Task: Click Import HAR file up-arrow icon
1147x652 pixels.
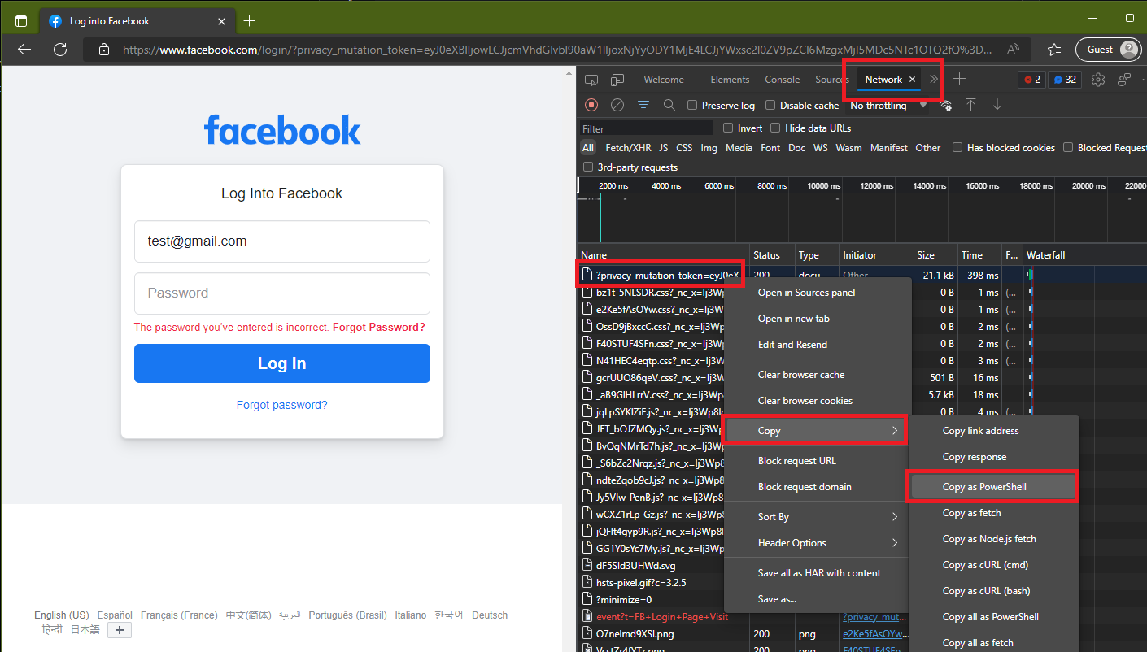Action: (970, 105)
